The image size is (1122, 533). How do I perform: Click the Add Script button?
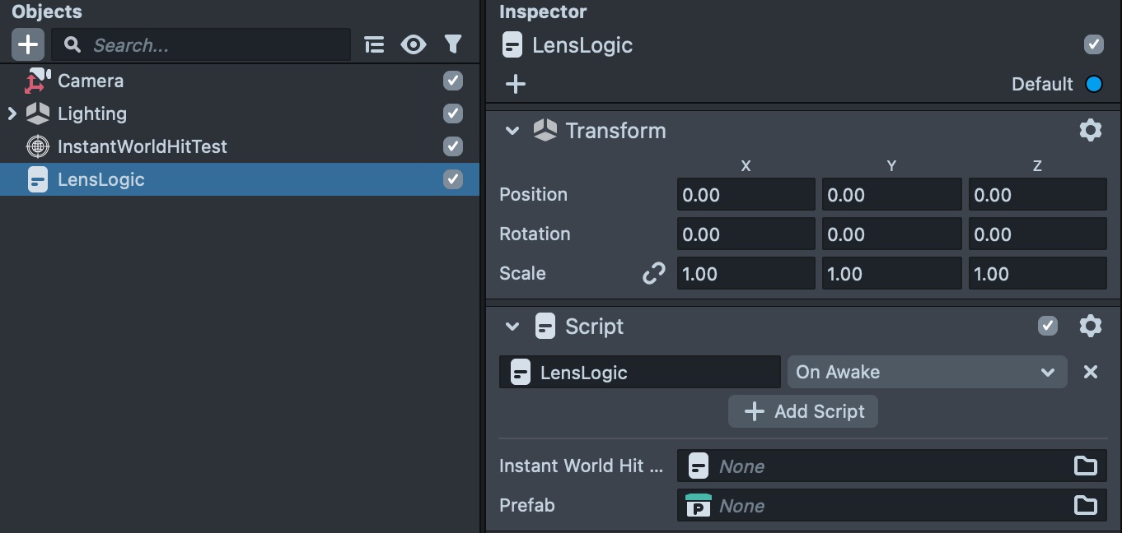(x=803, y=411)
